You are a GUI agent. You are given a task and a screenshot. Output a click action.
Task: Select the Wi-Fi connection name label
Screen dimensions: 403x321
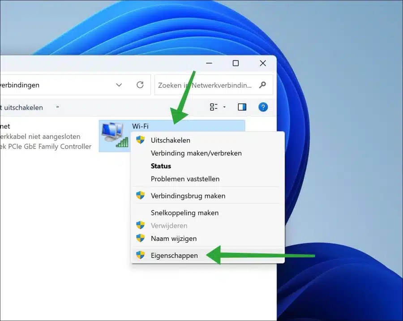tap(140, 126)
